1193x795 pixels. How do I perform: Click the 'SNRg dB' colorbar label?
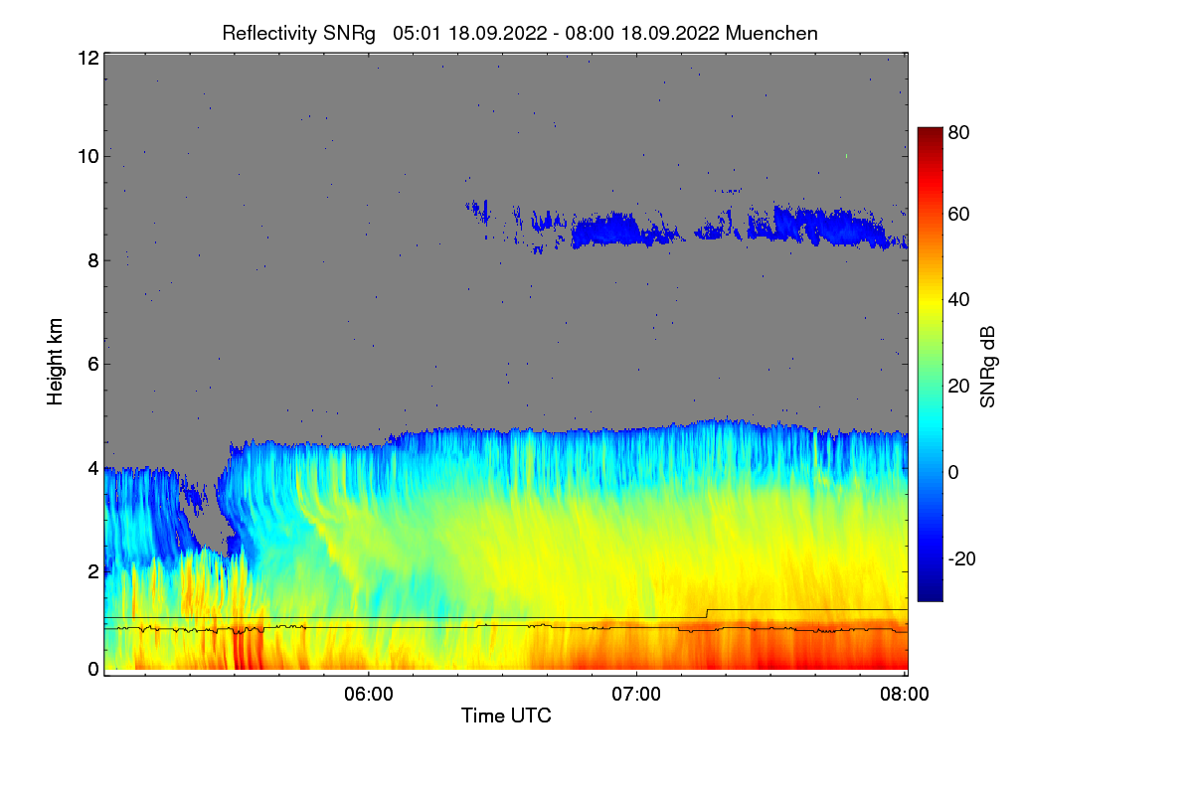coord(987,368)
